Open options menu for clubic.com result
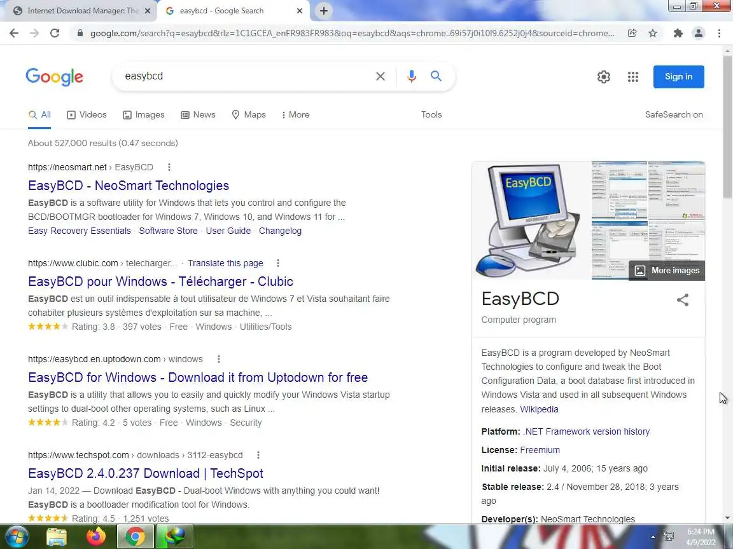733x549 pixels. pyautogui.click(x=277, y=263)
